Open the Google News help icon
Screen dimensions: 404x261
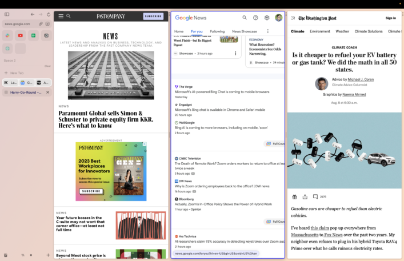[255, 18]
